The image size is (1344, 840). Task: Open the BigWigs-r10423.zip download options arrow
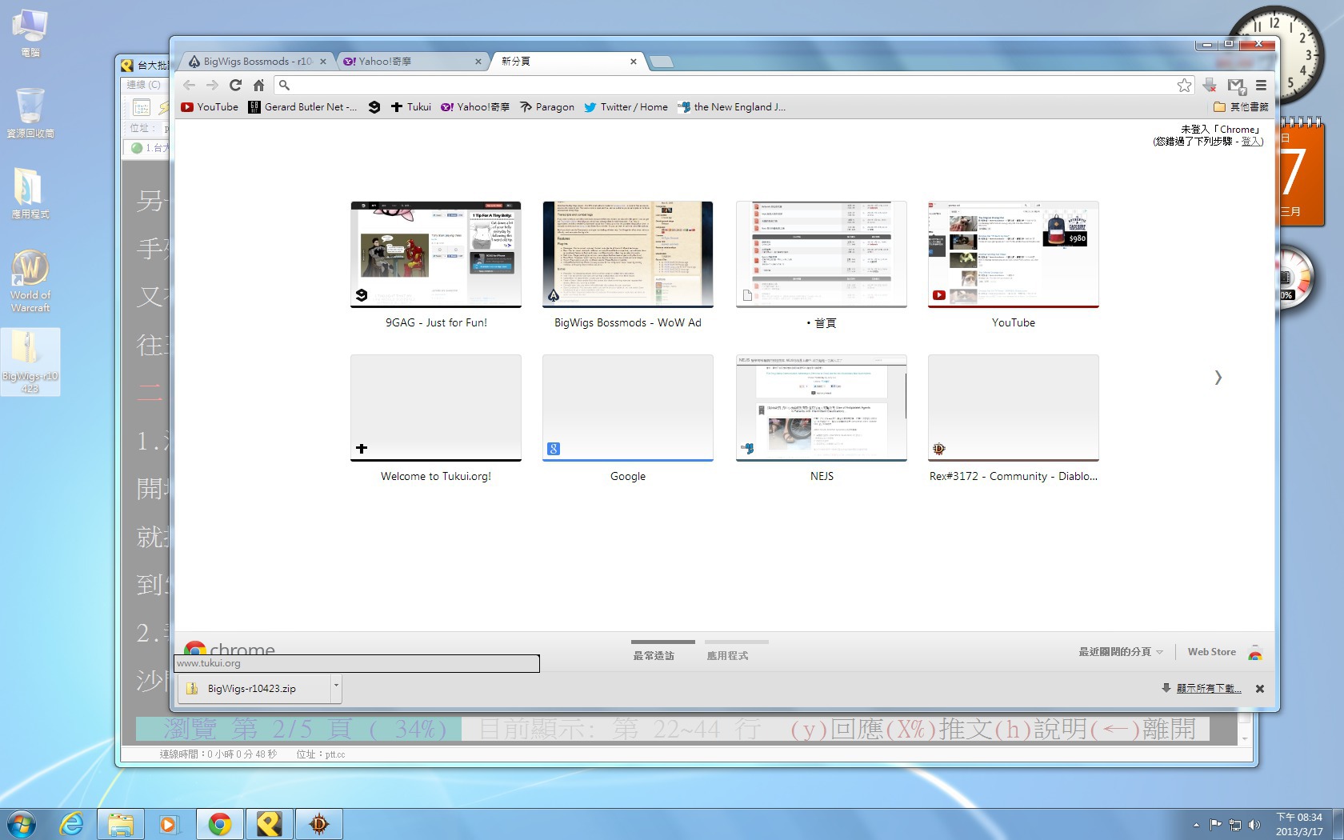[x=336, y=686]
